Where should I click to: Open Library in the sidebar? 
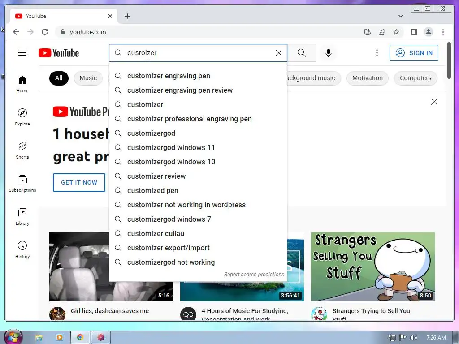[22, 216]
